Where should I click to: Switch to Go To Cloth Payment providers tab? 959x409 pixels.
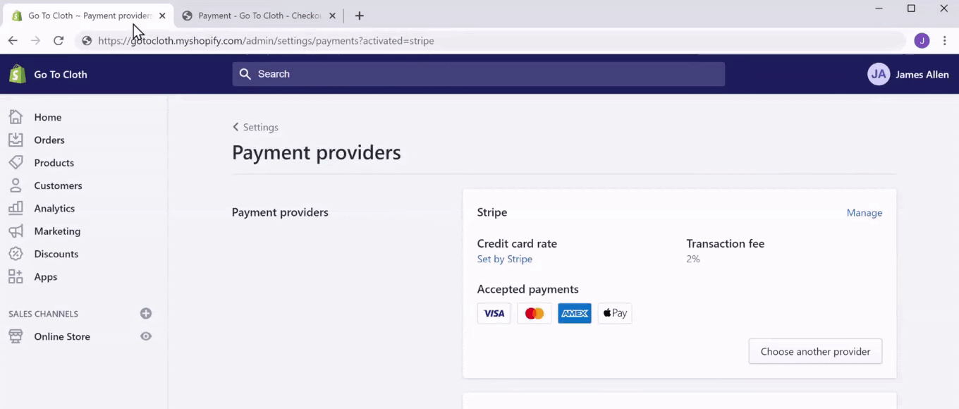[87, 16]
